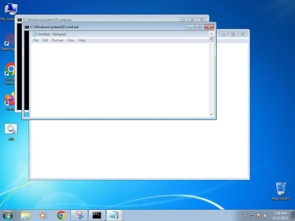Open the clock showing 5:36 PM
Screen dimensions: 295x221
(280, 216)
